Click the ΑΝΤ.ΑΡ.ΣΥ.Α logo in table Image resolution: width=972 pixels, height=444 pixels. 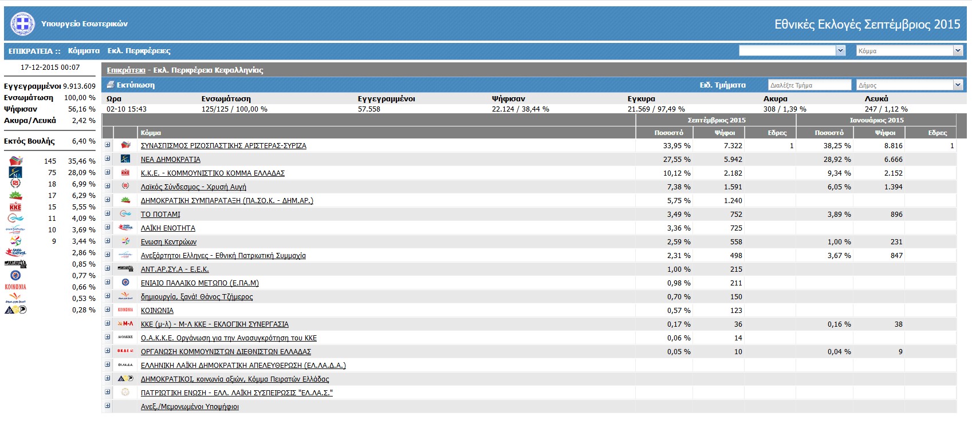[x=125, y=269]
